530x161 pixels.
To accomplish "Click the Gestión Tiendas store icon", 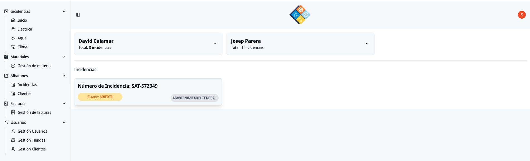I will coord(13,140).
